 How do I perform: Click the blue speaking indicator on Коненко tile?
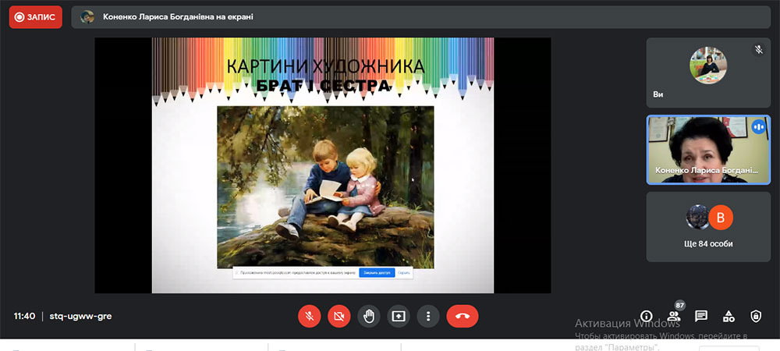tap(758, 127)
